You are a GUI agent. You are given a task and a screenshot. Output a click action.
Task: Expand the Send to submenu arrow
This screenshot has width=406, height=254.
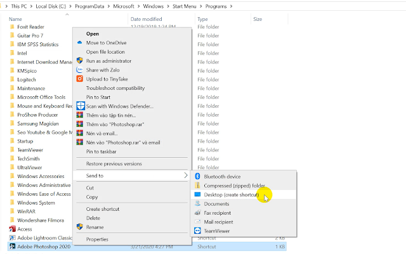pos(186,175)
